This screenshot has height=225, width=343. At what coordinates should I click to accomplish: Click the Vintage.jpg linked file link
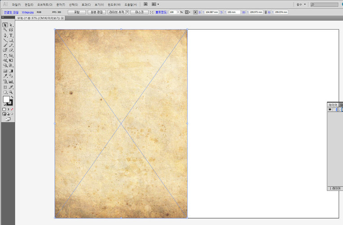[x=28, y=12]
